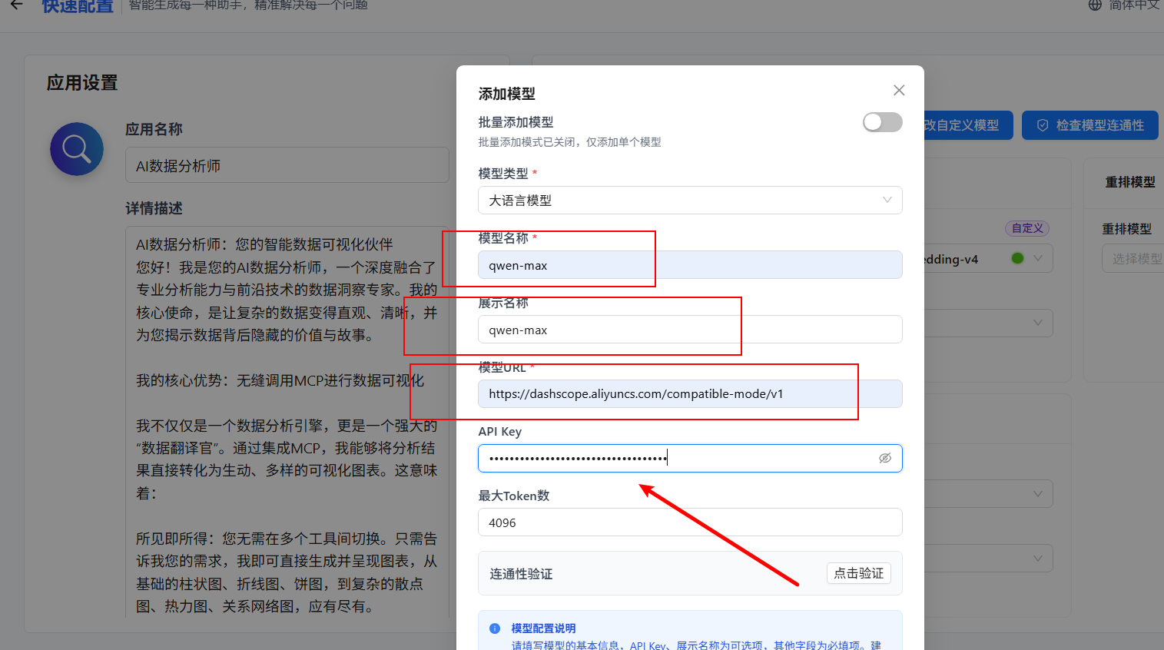Expand the embedding-v4 model dropdown chevron
Viewport: 1164px width, 650px height.
1038,258
